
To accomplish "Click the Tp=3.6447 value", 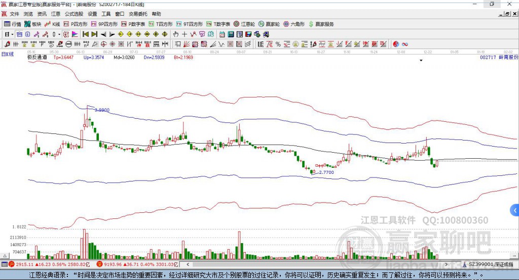I will [63, 57].
